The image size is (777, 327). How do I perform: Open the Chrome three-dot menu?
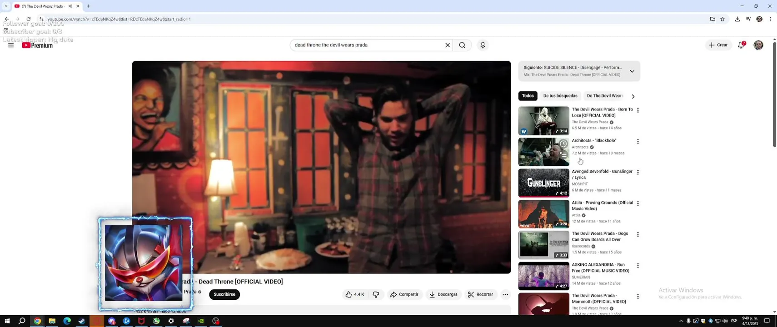[x=770, y=19]
